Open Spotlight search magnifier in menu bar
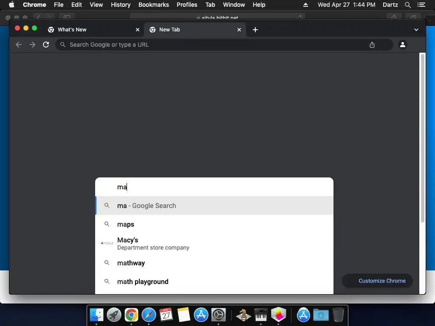Viewport: 435px width, 326px height. click(407, 5)
